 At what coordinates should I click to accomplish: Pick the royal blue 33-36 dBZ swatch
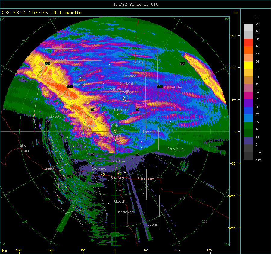coord(248,111)
